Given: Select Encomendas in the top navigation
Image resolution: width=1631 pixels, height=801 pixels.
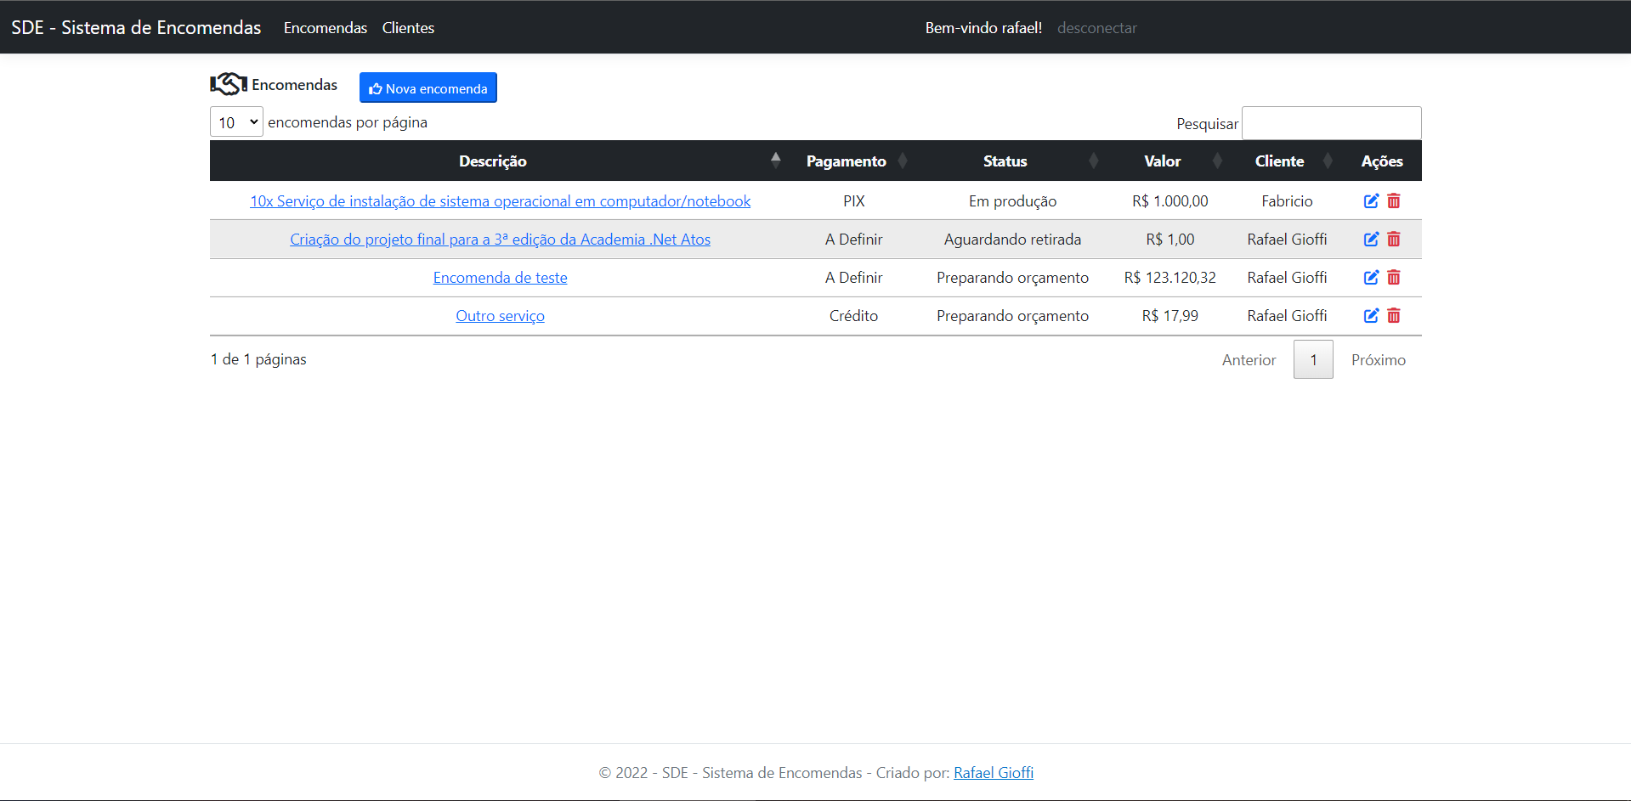Looking at the screenshot, I should [326, 27].
